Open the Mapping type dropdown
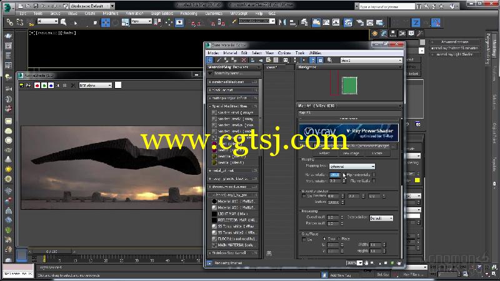Image resolution: width=500 pixels, height=281 pixels. [352, 167]
